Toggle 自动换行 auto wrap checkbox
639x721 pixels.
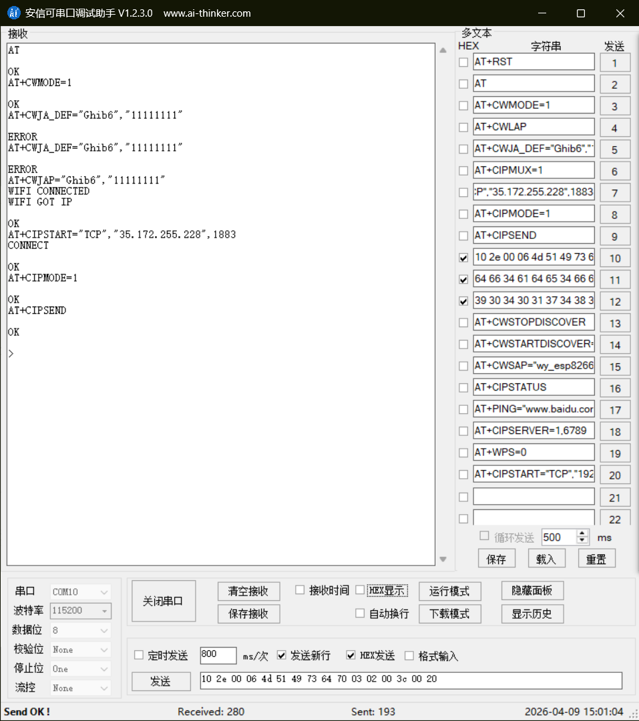tap(360, 614)
